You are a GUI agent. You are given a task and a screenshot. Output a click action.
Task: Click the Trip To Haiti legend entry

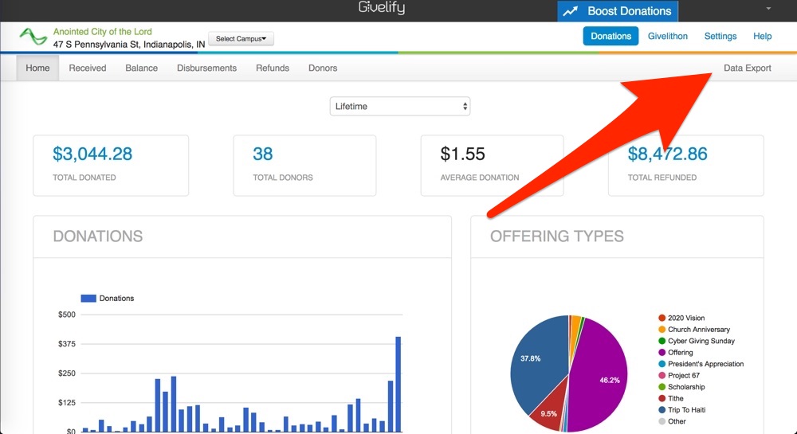click(x=682, y=409)
